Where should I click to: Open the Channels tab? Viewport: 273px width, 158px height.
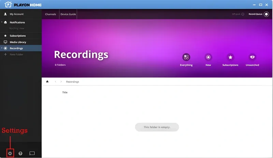pyautogui.click(x=51, y=14)
